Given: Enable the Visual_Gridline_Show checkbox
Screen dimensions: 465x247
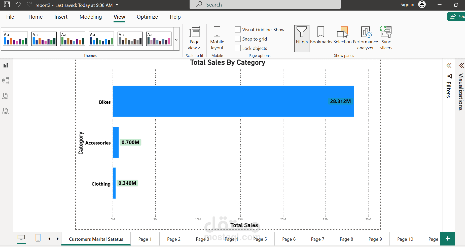Looking at the screenshot, I should (238, 29).
